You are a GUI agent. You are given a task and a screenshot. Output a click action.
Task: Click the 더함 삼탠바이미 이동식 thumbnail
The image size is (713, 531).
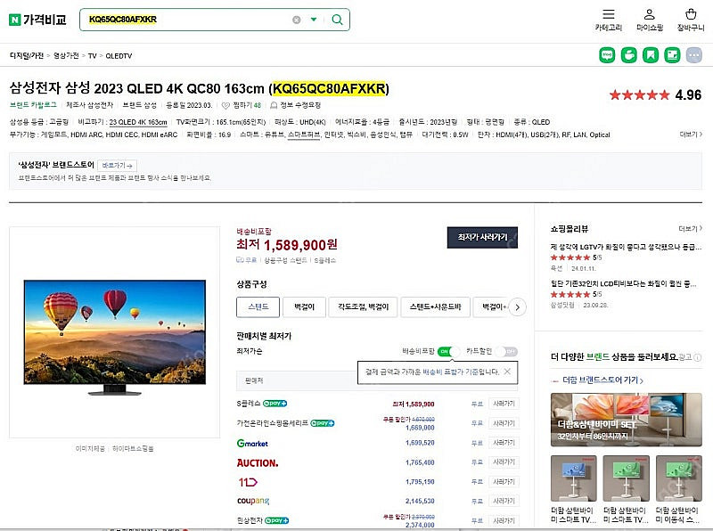(679, 478)
